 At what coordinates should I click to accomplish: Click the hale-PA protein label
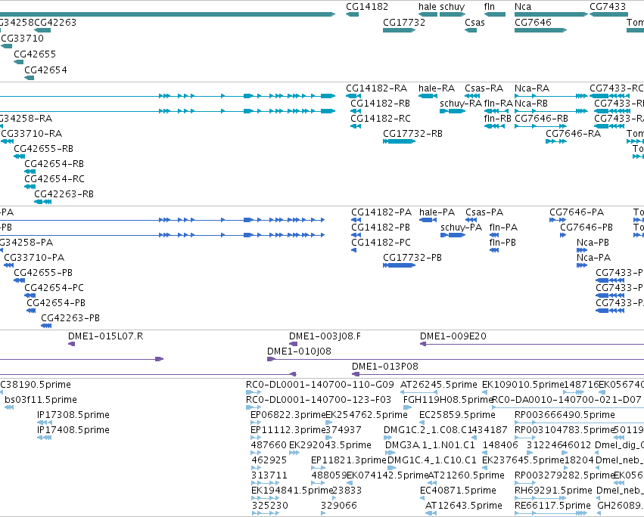pyautogui.click(x=437, y=212)
